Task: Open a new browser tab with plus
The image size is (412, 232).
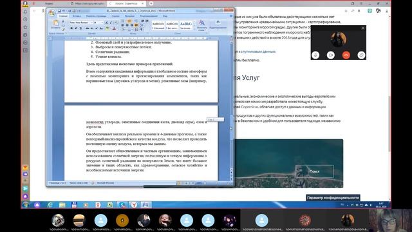Action: (151, 3)
